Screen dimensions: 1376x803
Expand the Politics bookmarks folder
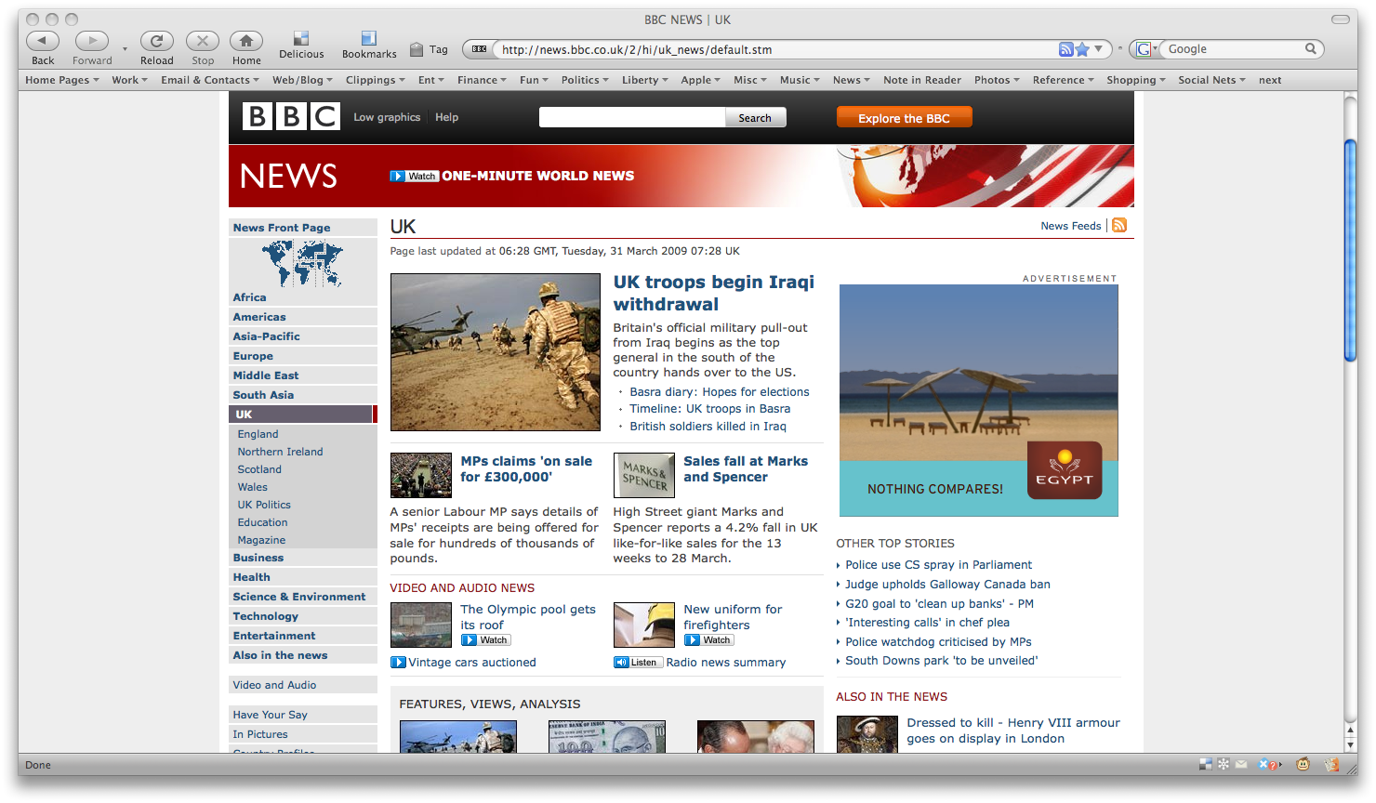pos(585,80)
